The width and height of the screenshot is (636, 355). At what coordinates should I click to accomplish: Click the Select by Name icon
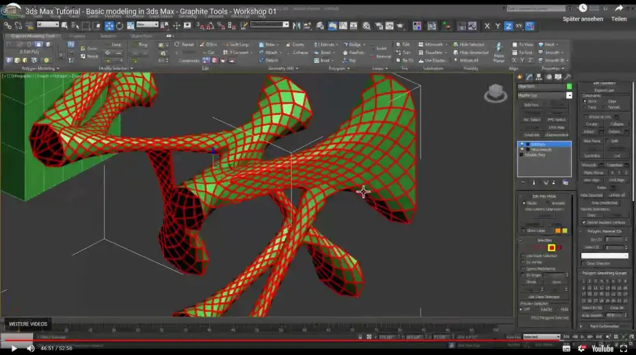[x=75, y=26]
